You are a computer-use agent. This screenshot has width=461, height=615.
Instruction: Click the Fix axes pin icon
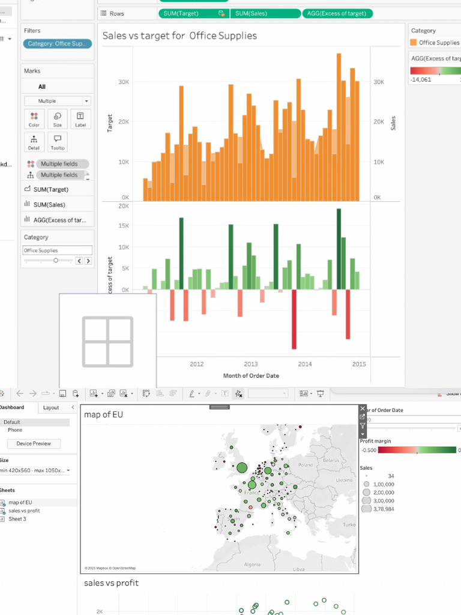click(x=238, y=394)
